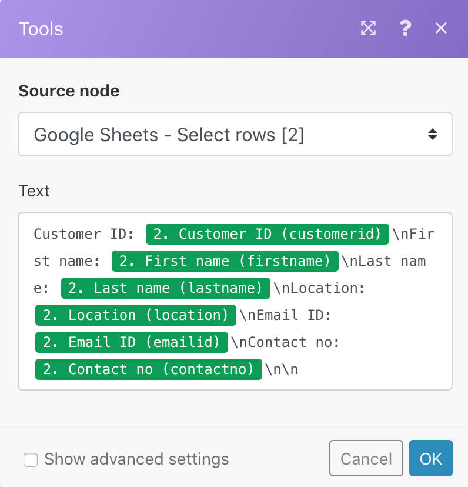Close the Tools dialog with the X
The image size is (468, 487).
pos(441,28)
